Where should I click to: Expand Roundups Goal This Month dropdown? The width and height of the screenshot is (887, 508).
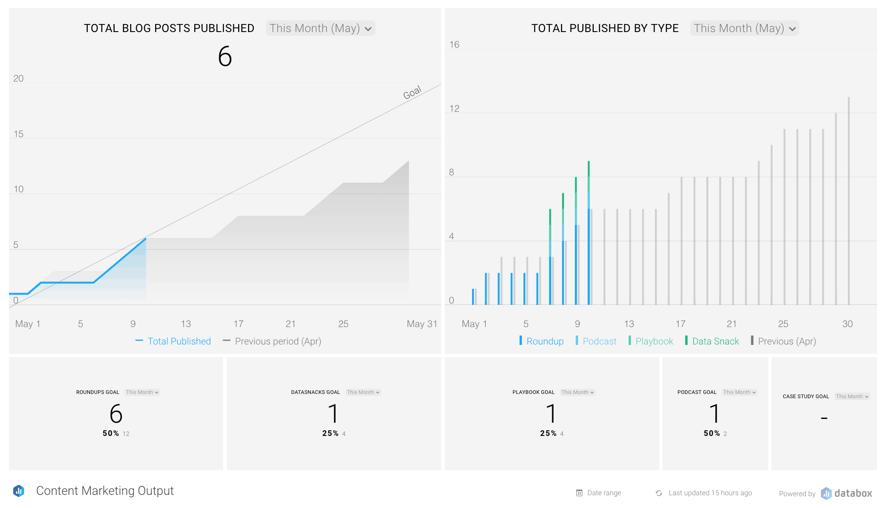click(142, 392)
